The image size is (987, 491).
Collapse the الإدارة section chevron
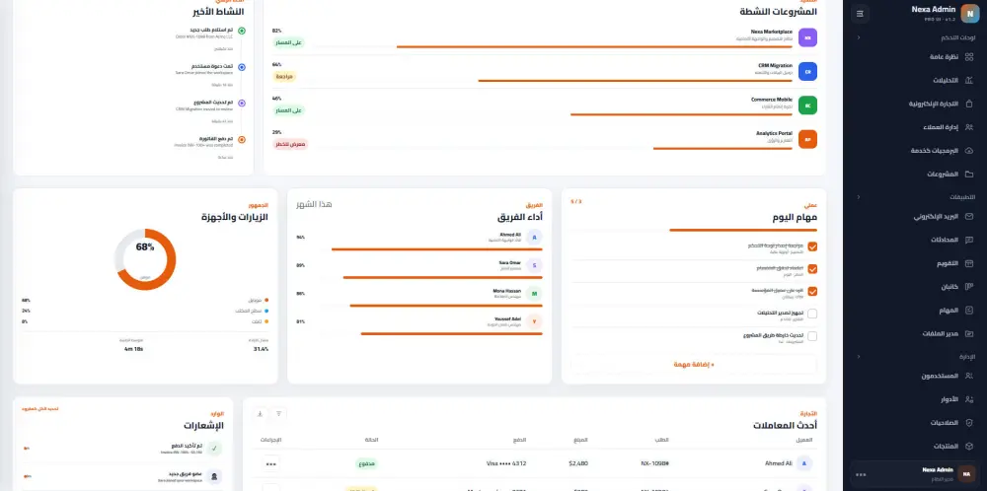(859, 357)
